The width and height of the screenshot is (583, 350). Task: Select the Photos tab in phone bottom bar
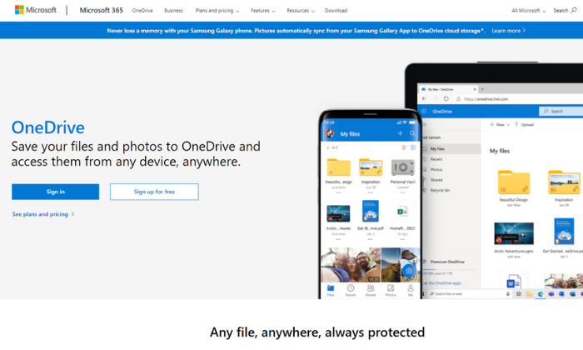click(x=391, y=290)
